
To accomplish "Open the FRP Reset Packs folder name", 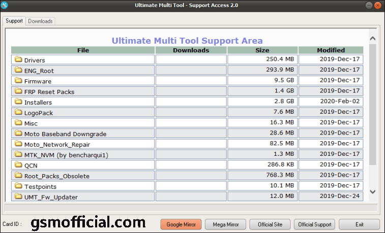I will pos(49,92).
